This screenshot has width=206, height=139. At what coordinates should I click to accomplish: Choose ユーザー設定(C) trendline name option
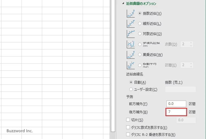[x=131, y=89]
